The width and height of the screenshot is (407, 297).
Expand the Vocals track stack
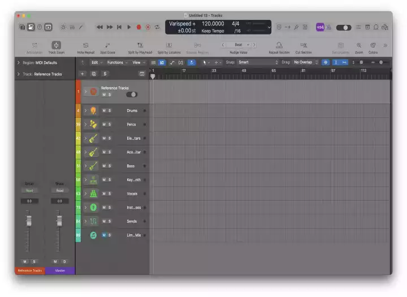pos(85,193)
